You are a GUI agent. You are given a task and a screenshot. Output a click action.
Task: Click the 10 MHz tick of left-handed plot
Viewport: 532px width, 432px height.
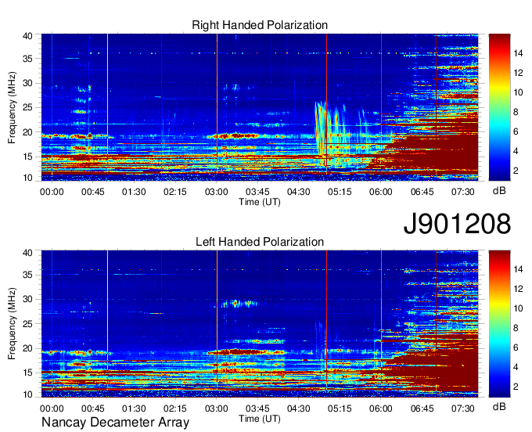27,394
